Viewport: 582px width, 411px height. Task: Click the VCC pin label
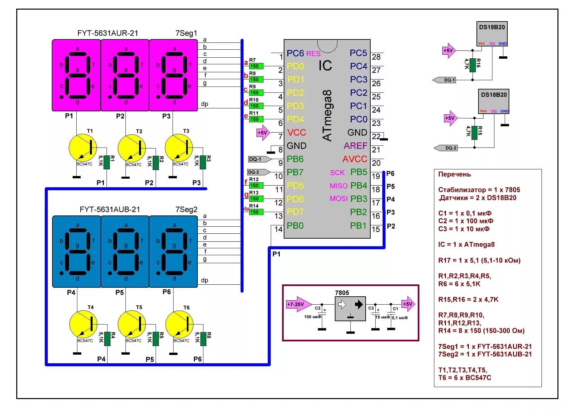pos(296,133)
